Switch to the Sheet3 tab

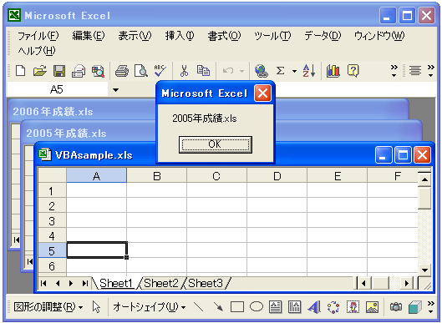[x=206, y=283]
